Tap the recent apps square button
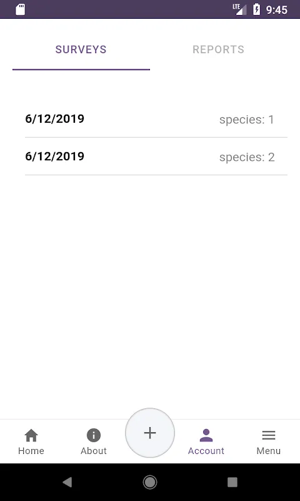The image size is (300, 501). click(x=232, y=482)
